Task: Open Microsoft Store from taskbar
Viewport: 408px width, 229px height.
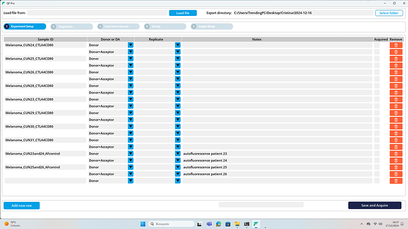Action: pos(228,224)
